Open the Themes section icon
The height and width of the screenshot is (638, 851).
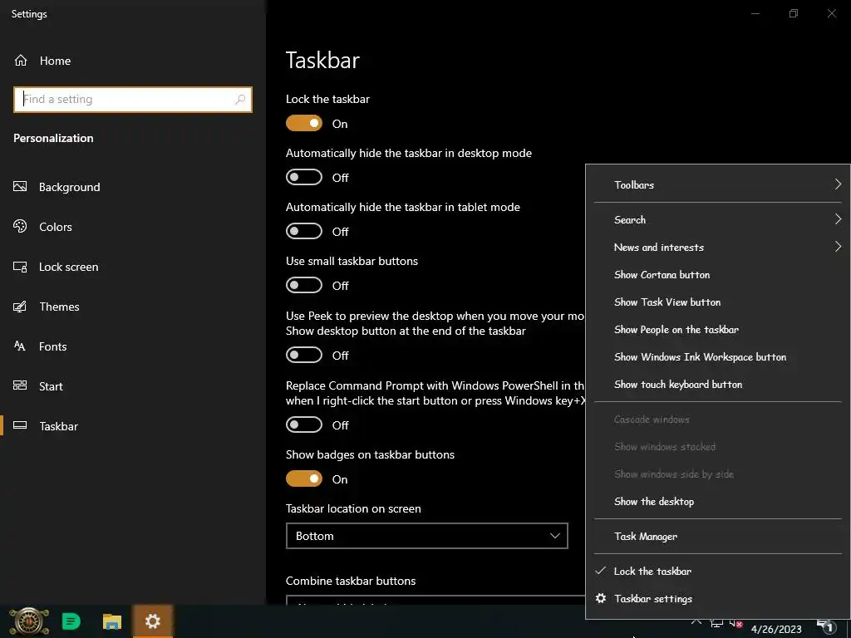[20, 307]
